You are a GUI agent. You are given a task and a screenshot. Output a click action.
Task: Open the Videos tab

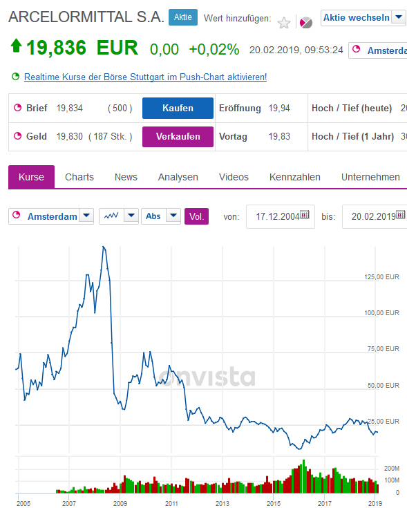coord(234,177)
